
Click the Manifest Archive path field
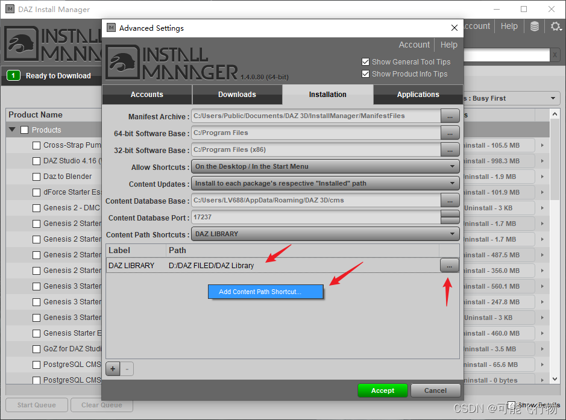coord(316,116)
